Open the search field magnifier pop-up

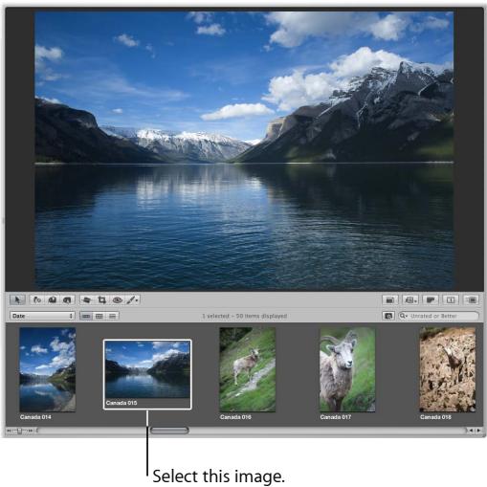(404, 316)
